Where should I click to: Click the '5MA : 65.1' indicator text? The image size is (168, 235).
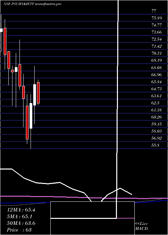(20, 217)
